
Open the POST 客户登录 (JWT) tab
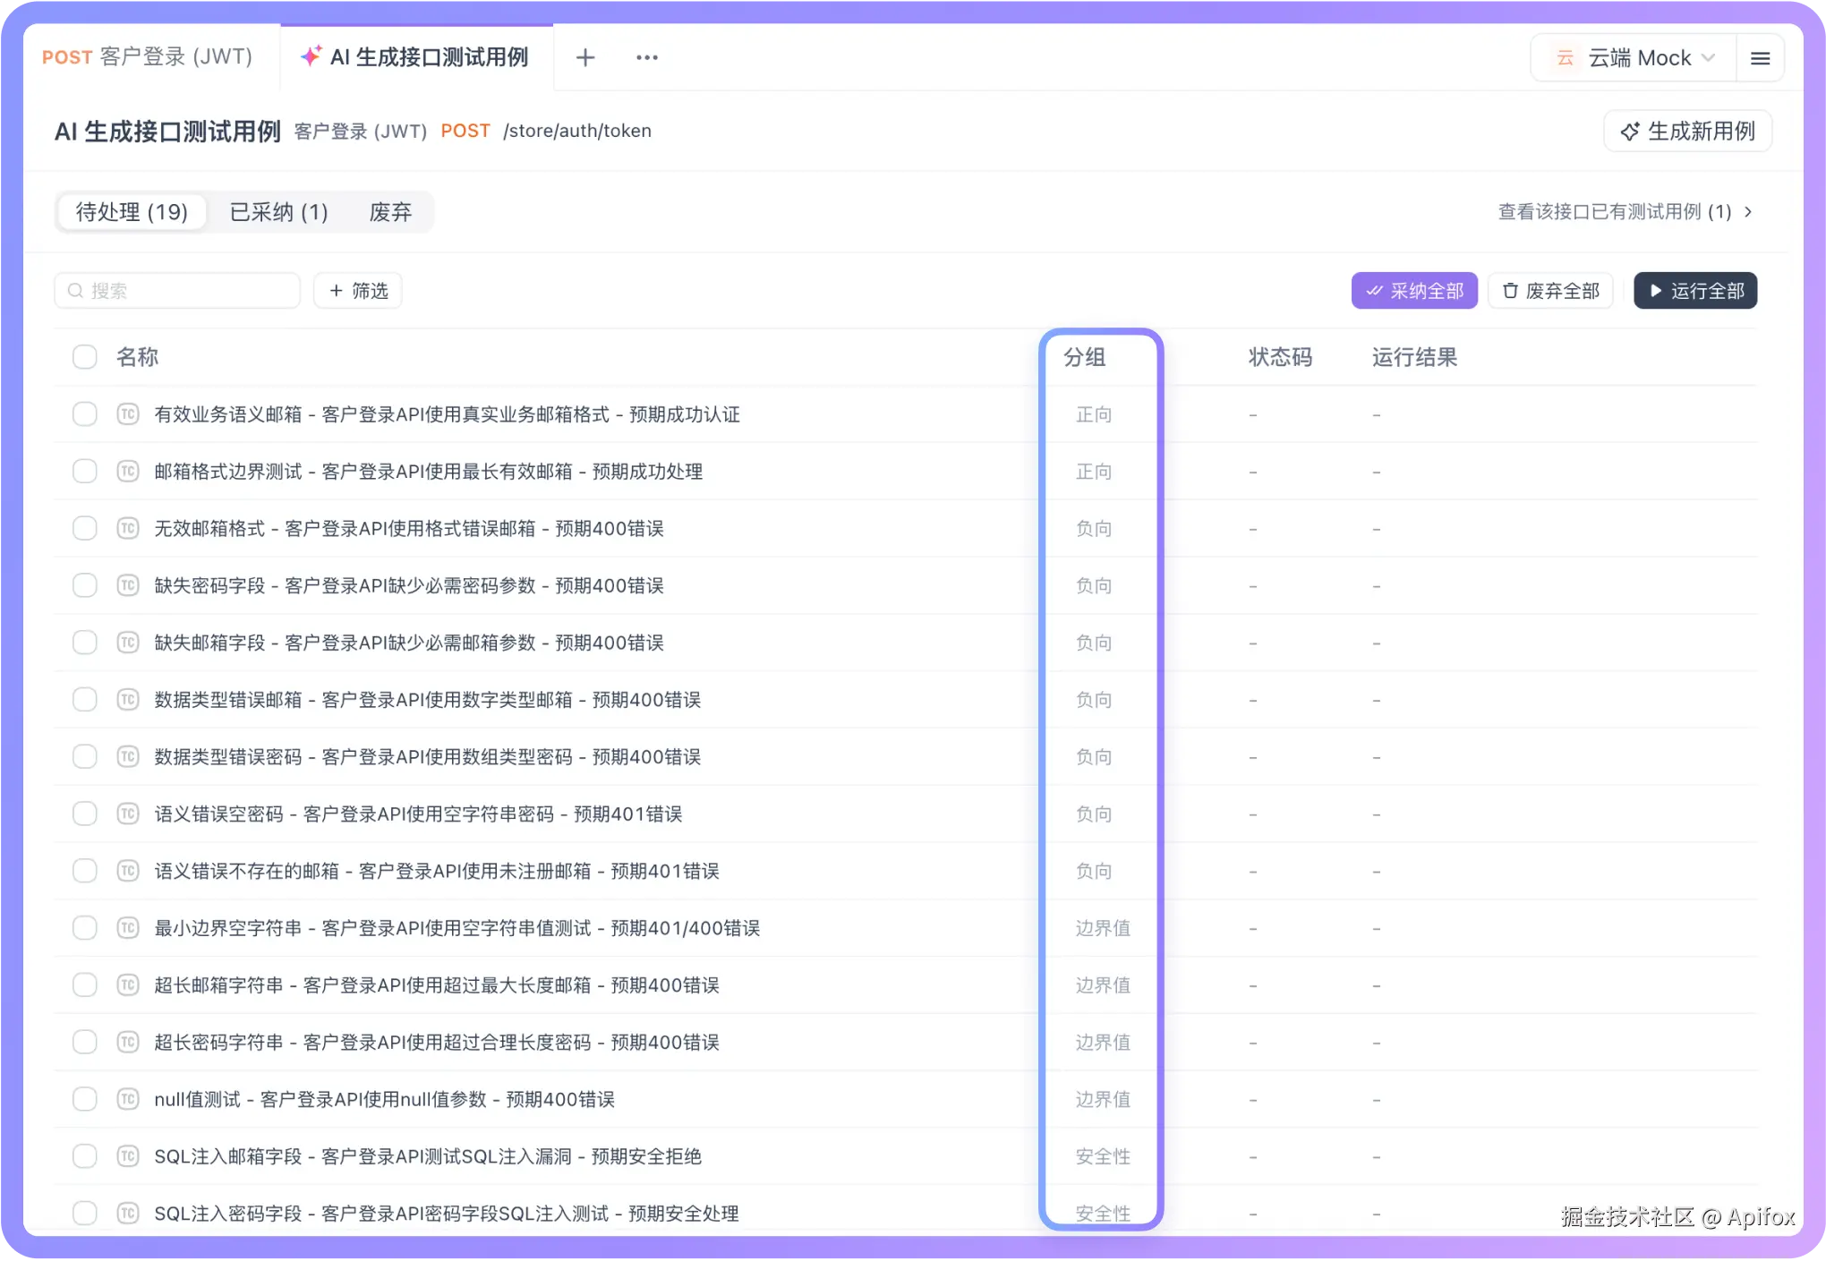point(148,57)
